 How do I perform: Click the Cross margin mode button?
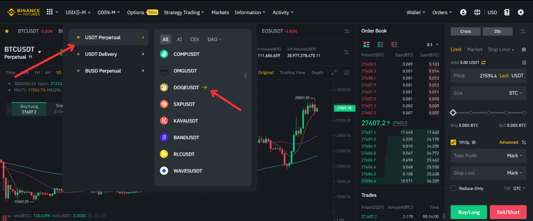tap(465, 31)
